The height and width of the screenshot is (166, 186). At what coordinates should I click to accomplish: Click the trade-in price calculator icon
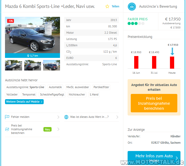(7, 129)
